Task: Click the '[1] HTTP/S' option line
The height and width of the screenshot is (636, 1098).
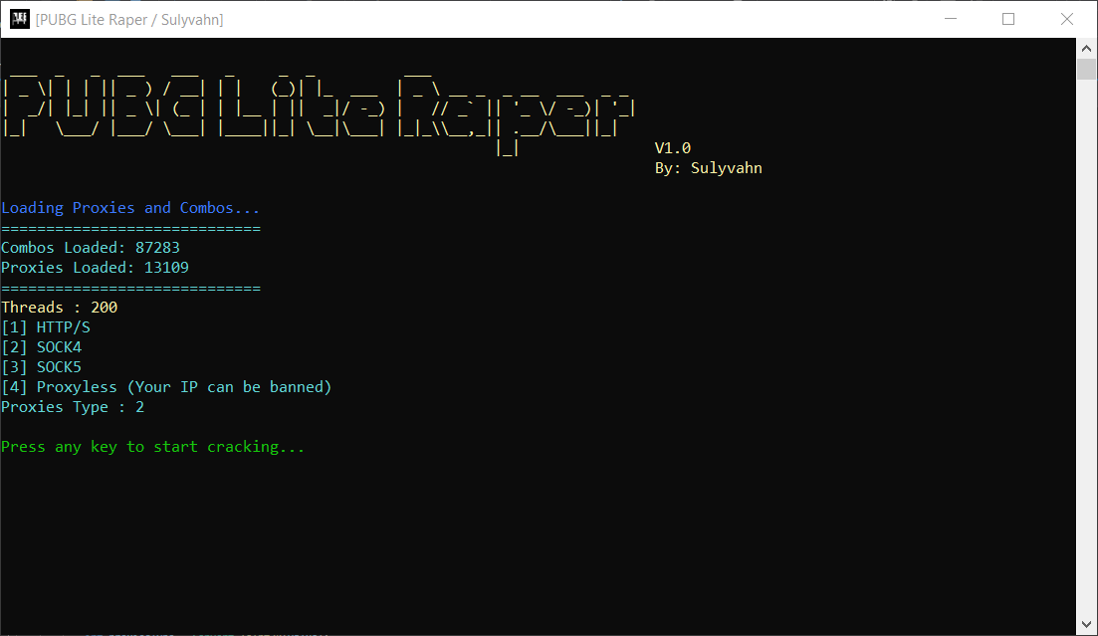Action: pyautogui.click(x=47, y=327)
